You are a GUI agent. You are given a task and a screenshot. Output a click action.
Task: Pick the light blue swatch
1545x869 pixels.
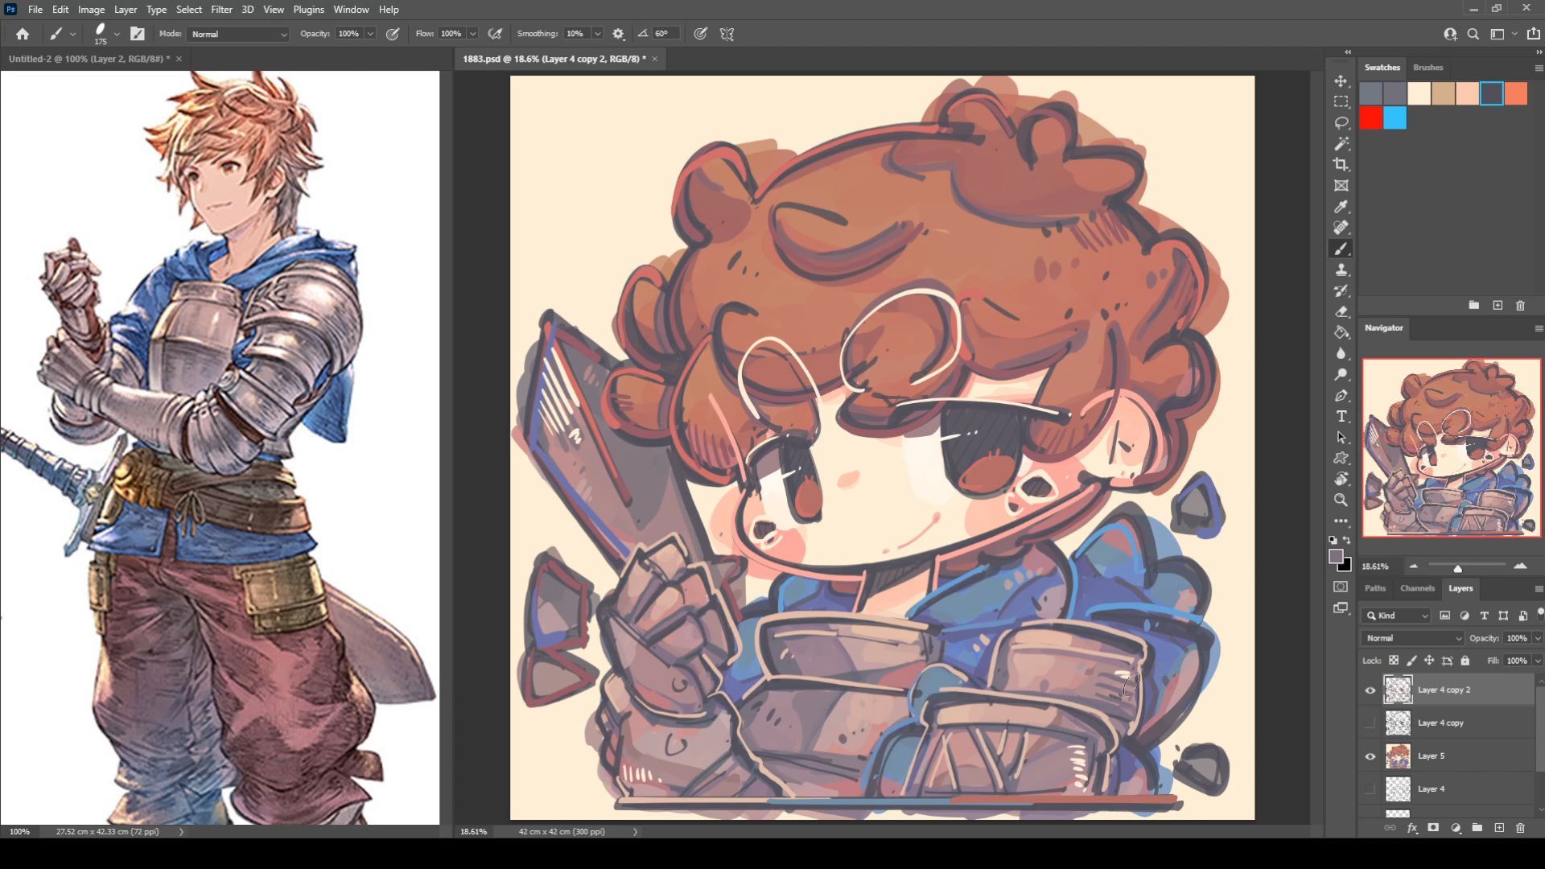point(1395,118)
